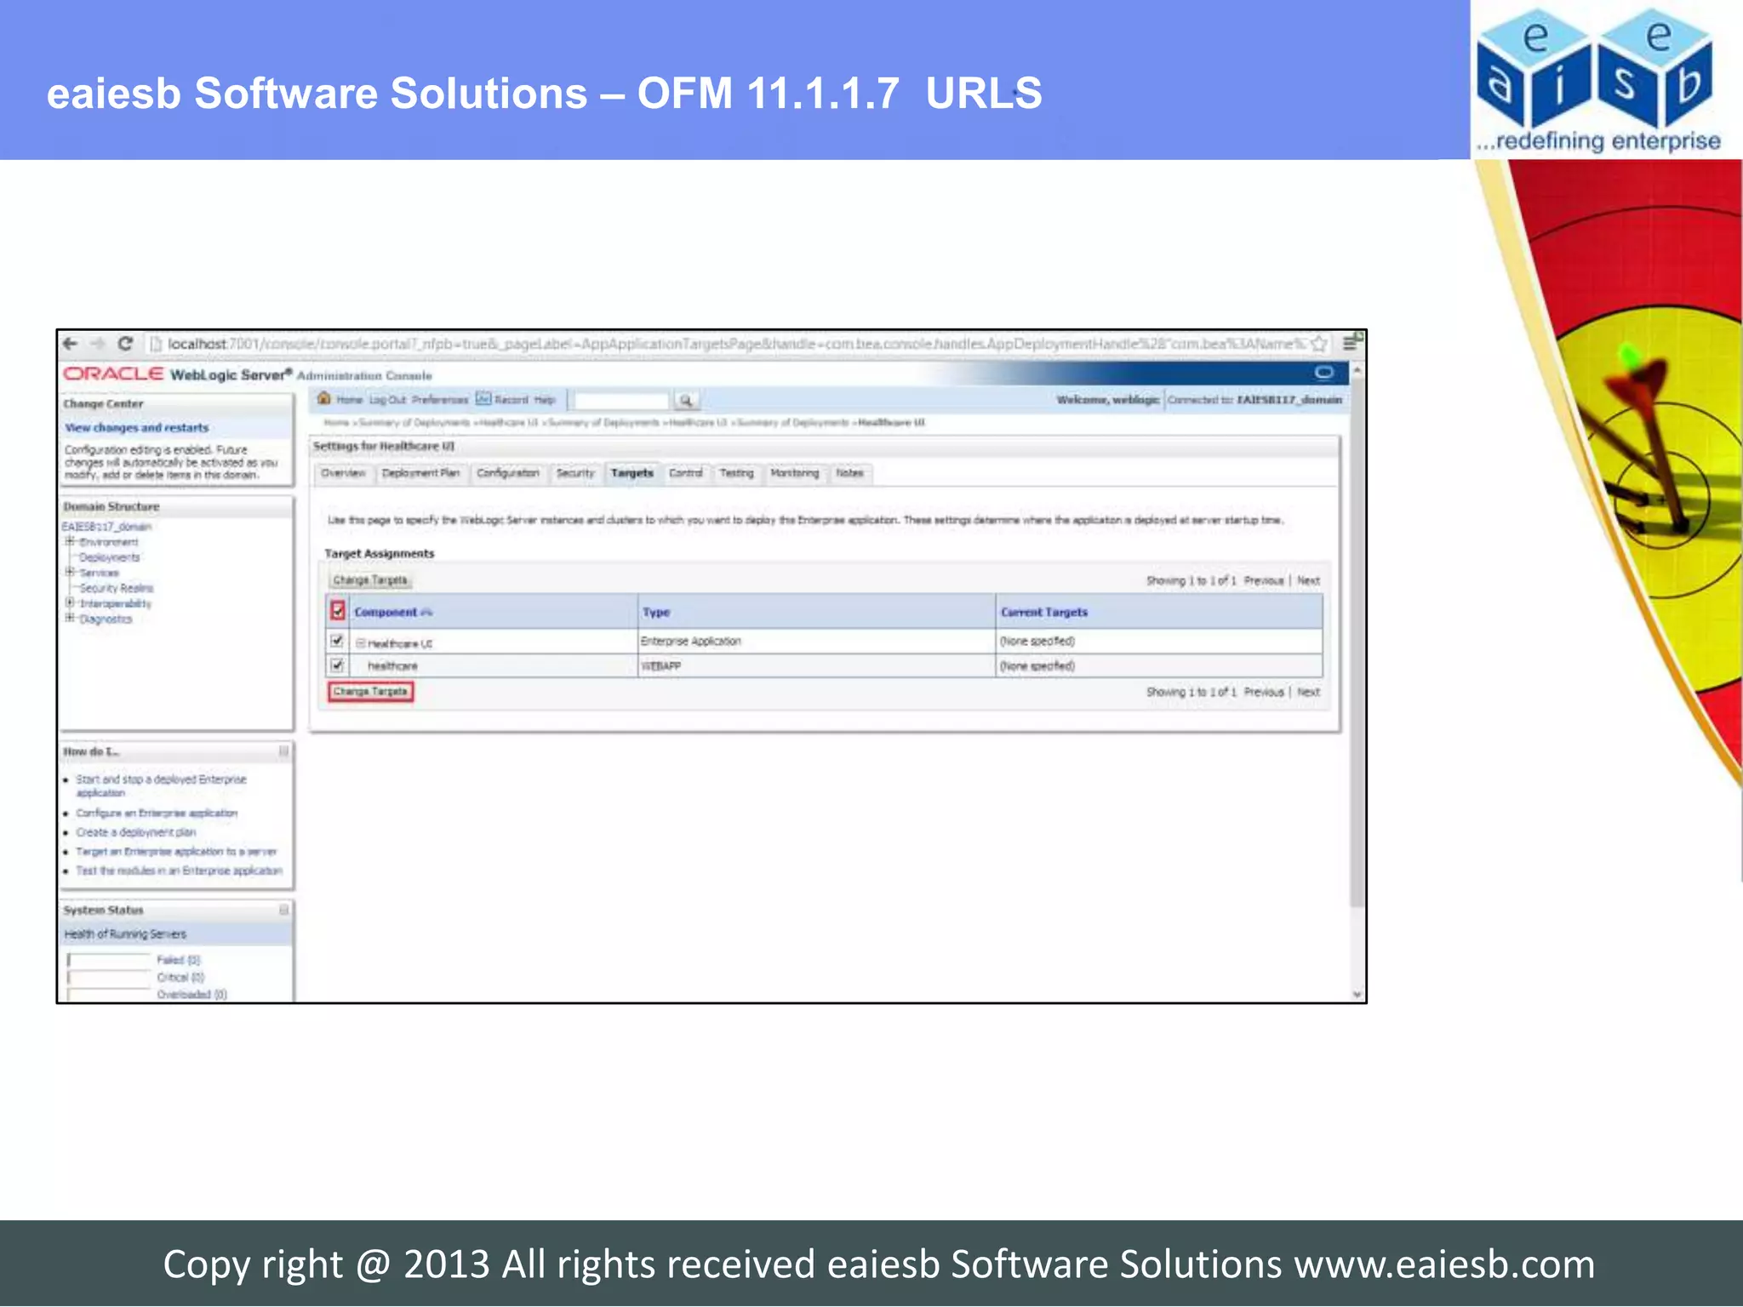
Task: Open the browser menu icon
Action: (x=1350, y=343)
